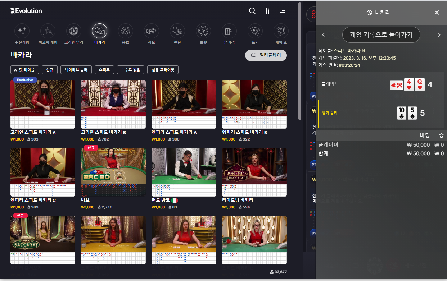Click the 플레이어 hand row
The image size is (447, 281).
381,85
